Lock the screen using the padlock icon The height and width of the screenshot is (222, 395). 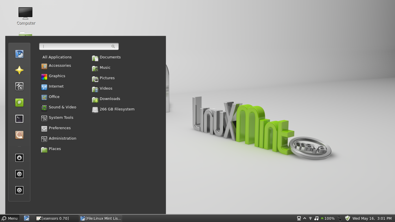point(19,158)
